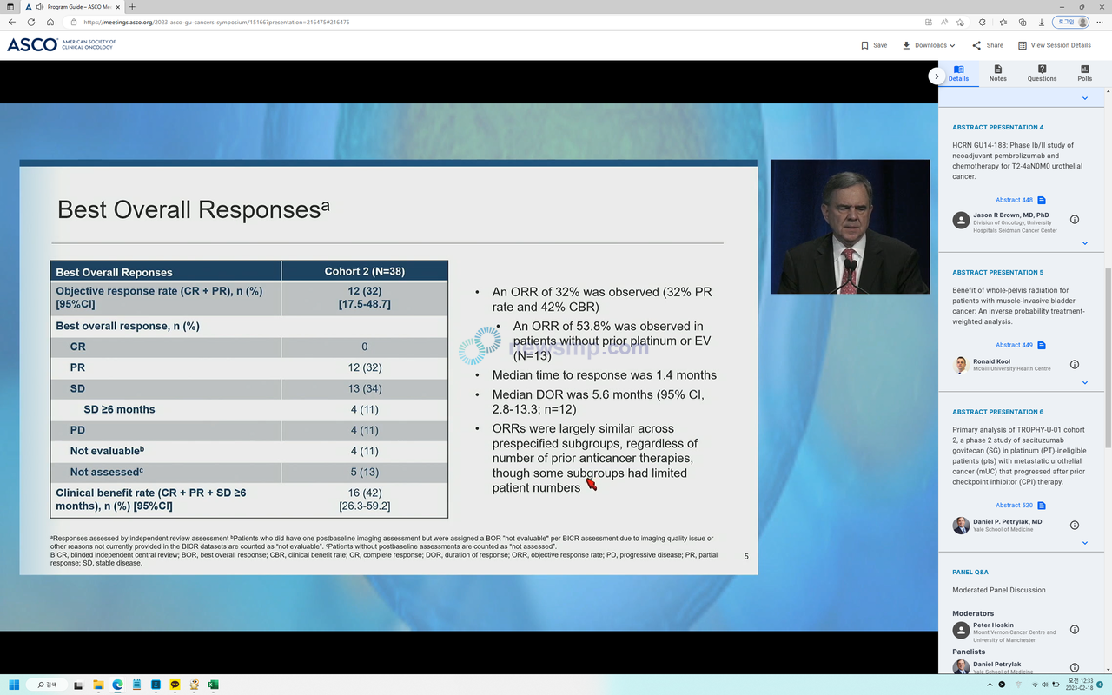Click the Best Overall Responses slide
1112x695 pixels.
(388, 367)
